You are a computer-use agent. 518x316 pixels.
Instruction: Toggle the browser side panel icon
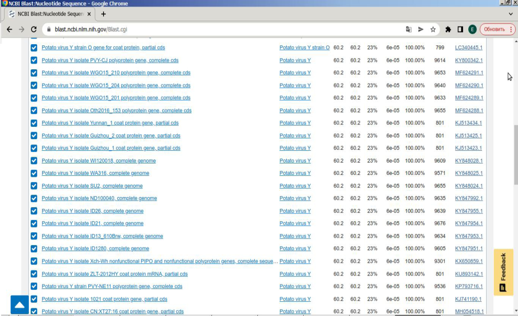(x=460, y=29)
